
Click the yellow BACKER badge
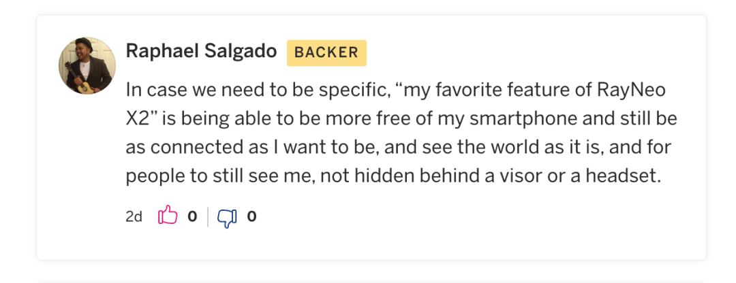pos(326,53)
